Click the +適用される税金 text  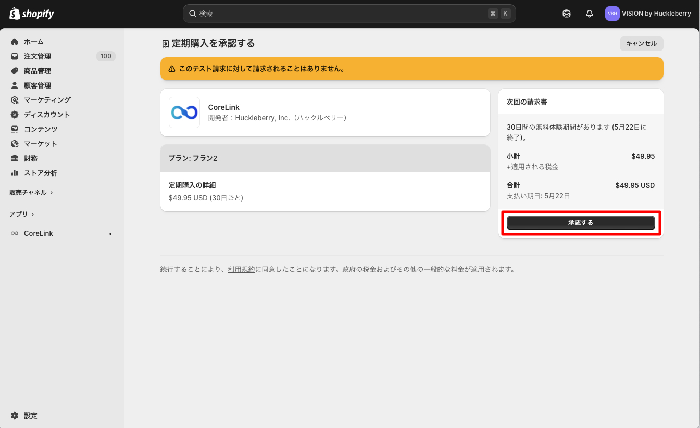[533, 167]
